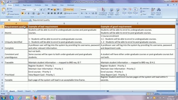This screenshot has width=178, height=100.
Task: Click the Save icon in quick access toolbar
Action: [x=8, y=2]
